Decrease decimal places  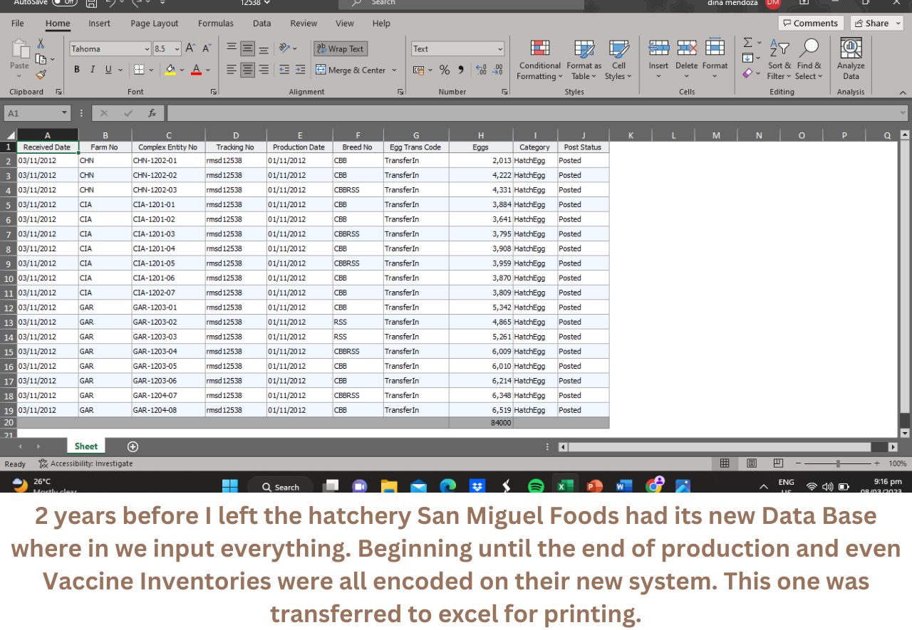click(x=498, y=70)
